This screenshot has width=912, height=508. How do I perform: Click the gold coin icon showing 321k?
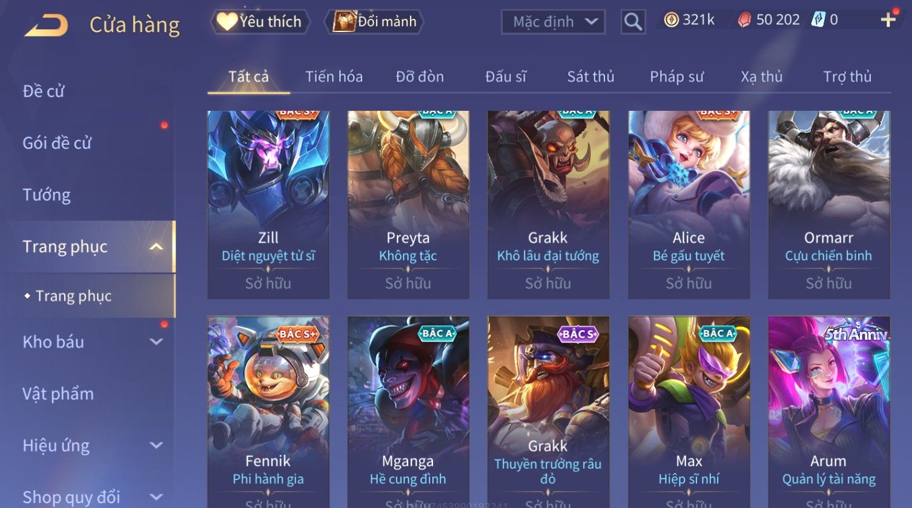point(671,21)
